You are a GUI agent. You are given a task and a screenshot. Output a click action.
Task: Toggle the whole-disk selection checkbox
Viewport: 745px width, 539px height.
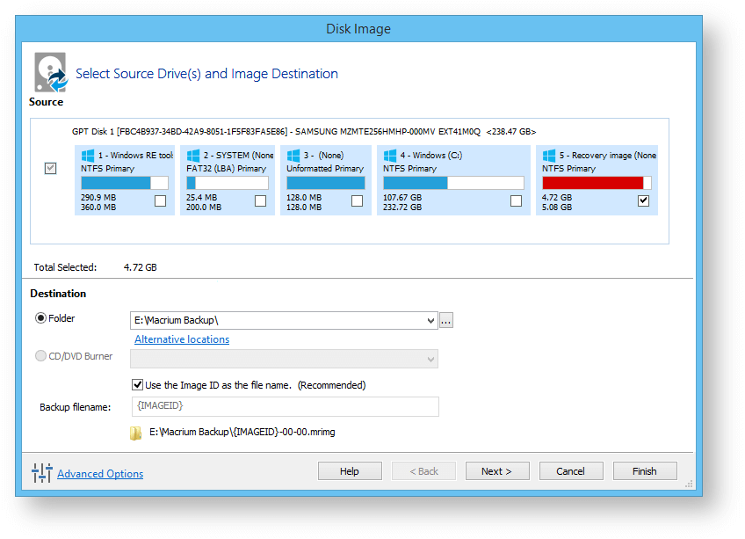coord(50,168)
